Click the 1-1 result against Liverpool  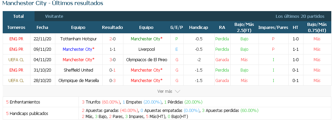click(112, 49)
